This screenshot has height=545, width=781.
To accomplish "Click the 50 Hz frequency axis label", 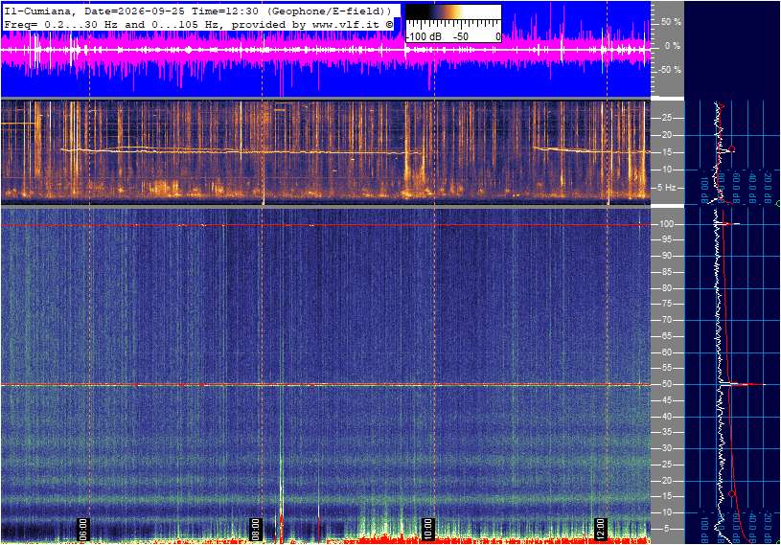I will [666, 384].
